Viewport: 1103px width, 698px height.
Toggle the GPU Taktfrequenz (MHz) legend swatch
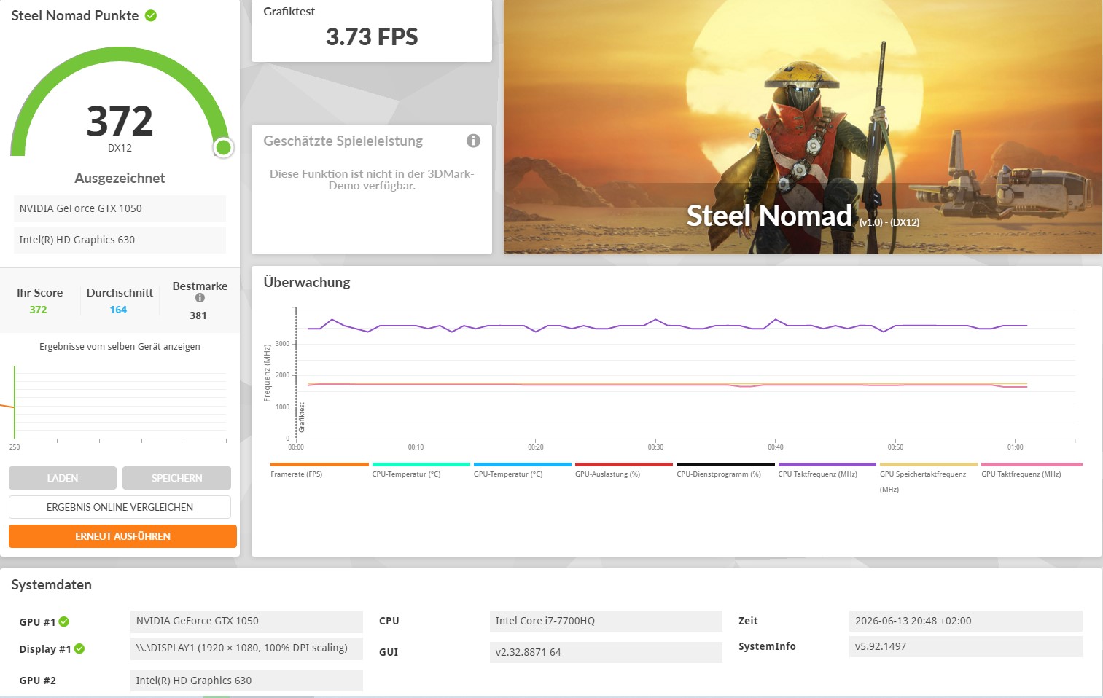1032,464
